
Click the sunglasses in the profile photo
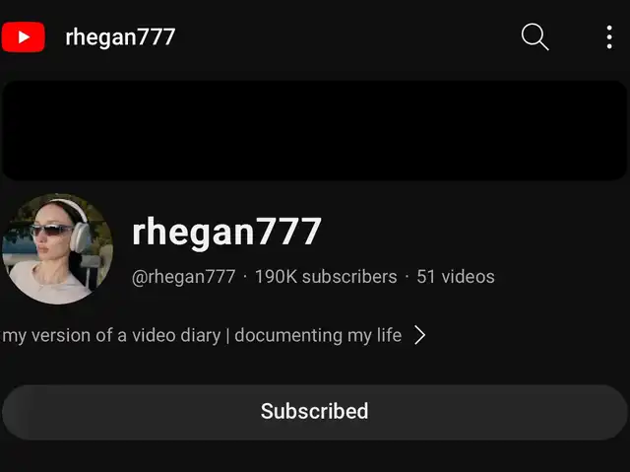click(52, 230)
